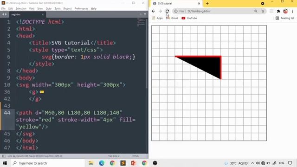Screen dimensions: 297x167
Task: Switch ENG input language
Action: coord(282,163)
